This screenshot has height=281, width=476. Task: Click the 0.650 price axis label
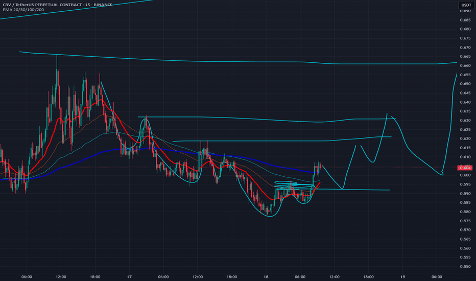coord(465,84)
